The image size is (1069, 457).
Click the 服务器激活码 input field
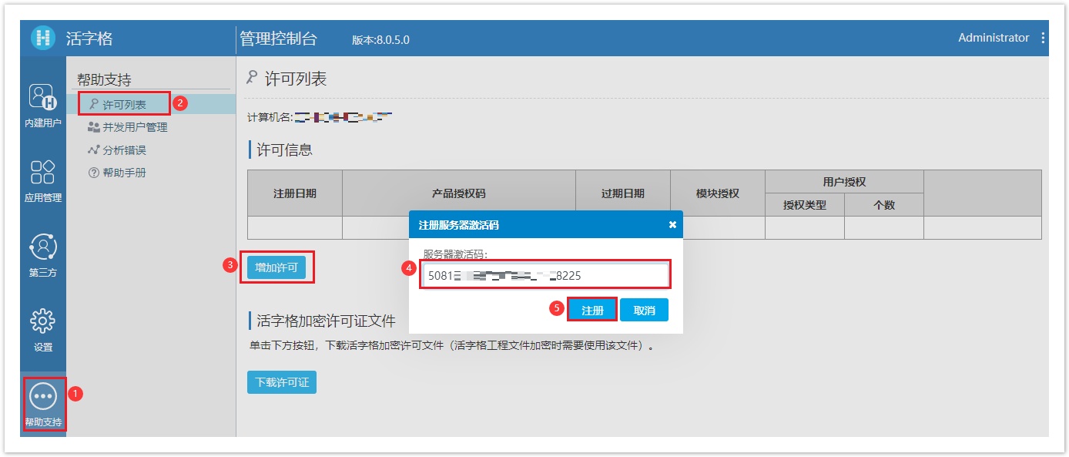pos(545,275)
